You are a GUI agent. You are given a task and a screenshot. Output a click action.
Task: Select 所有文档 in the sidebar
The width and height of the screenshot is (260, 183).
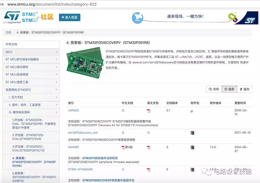[x=31, y=44]
